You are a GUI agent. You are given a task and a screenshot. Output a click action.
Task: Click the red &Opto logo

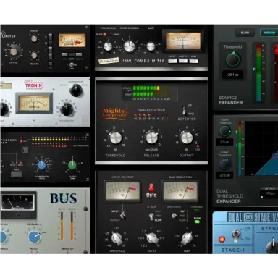pos(151,190)
